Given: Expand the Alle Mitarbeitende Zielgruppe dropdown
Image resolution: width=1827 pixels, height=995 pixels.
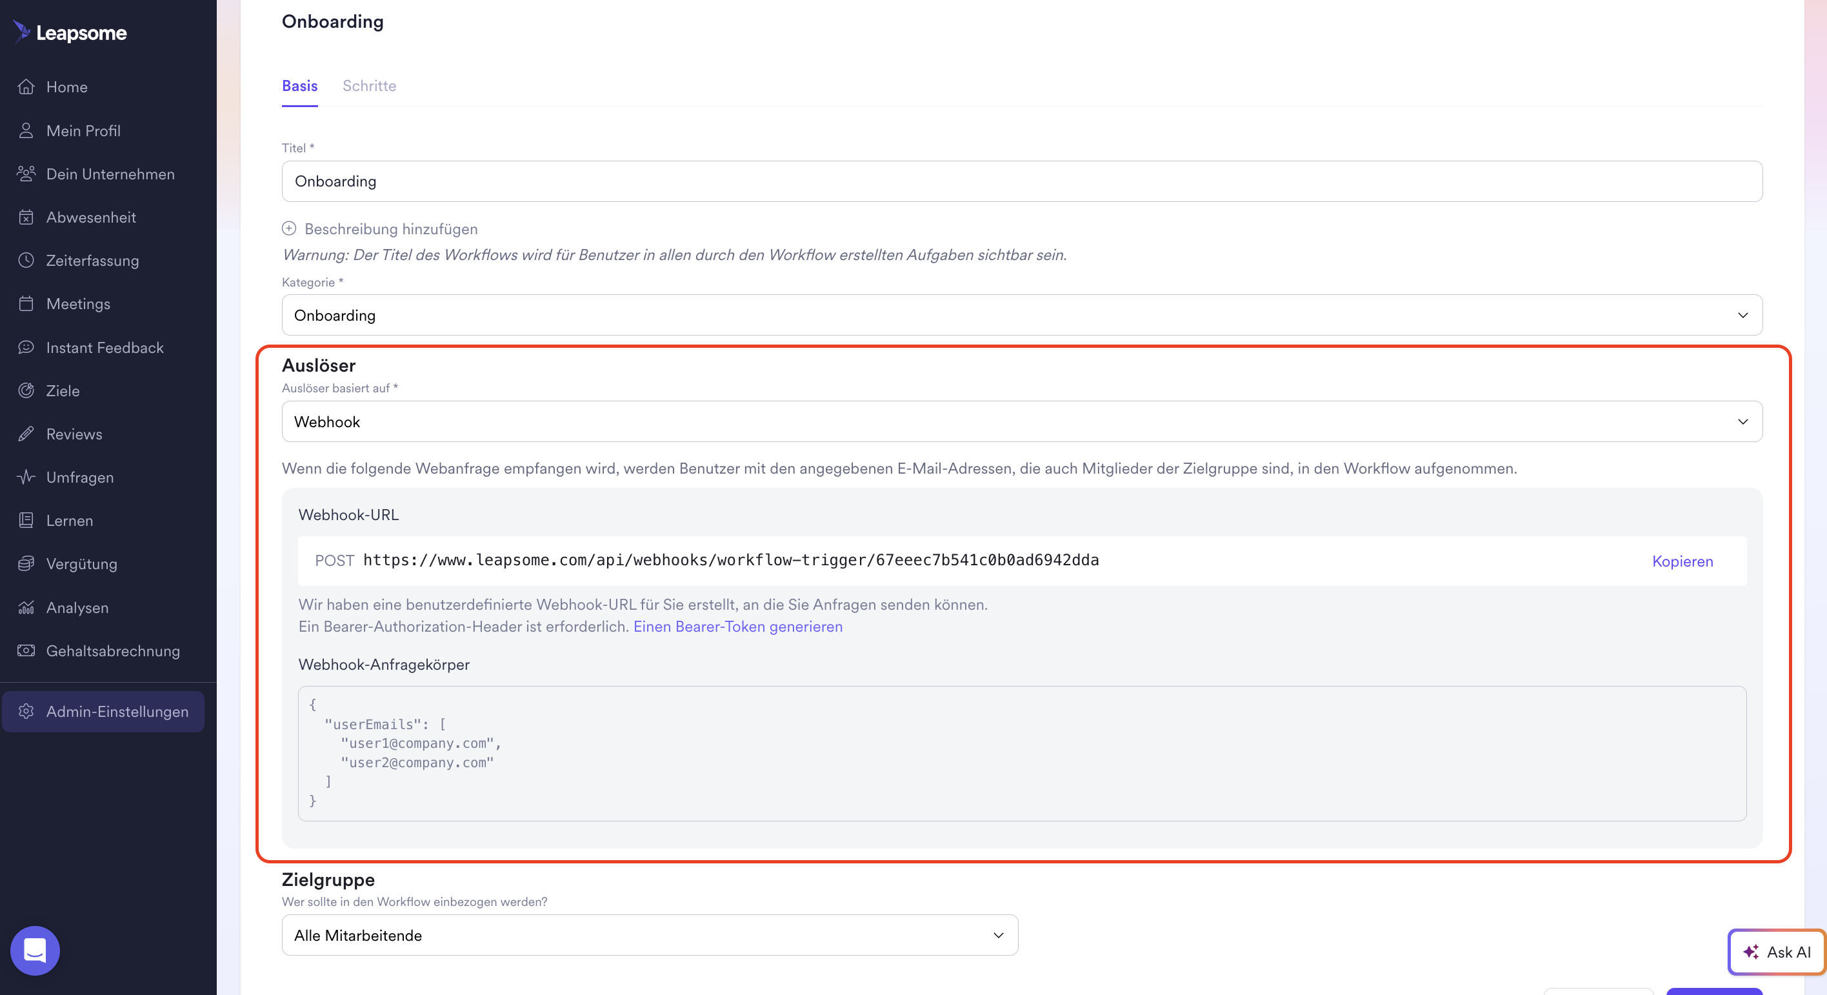Looking at the screenshot, I should [x=649, y=935].
